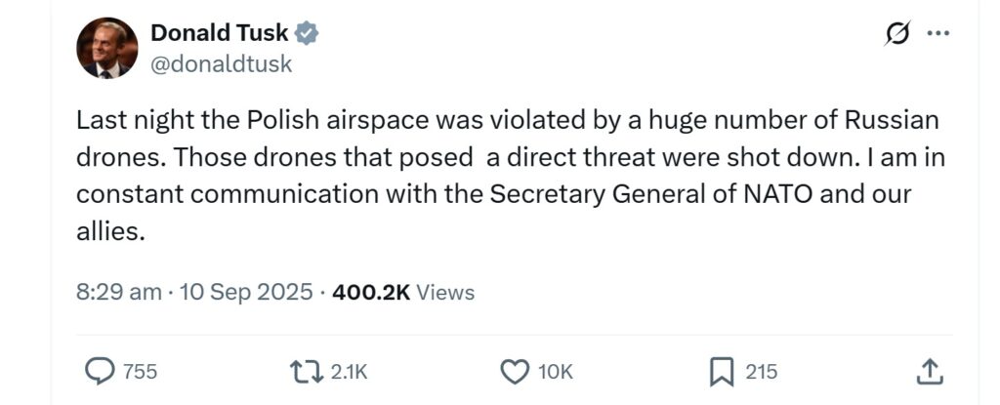Click the Donald Tusk display name

click(220, 33)
